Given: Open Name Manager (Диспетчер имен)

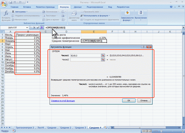Looking at the screenshot, I should point(74,16).
